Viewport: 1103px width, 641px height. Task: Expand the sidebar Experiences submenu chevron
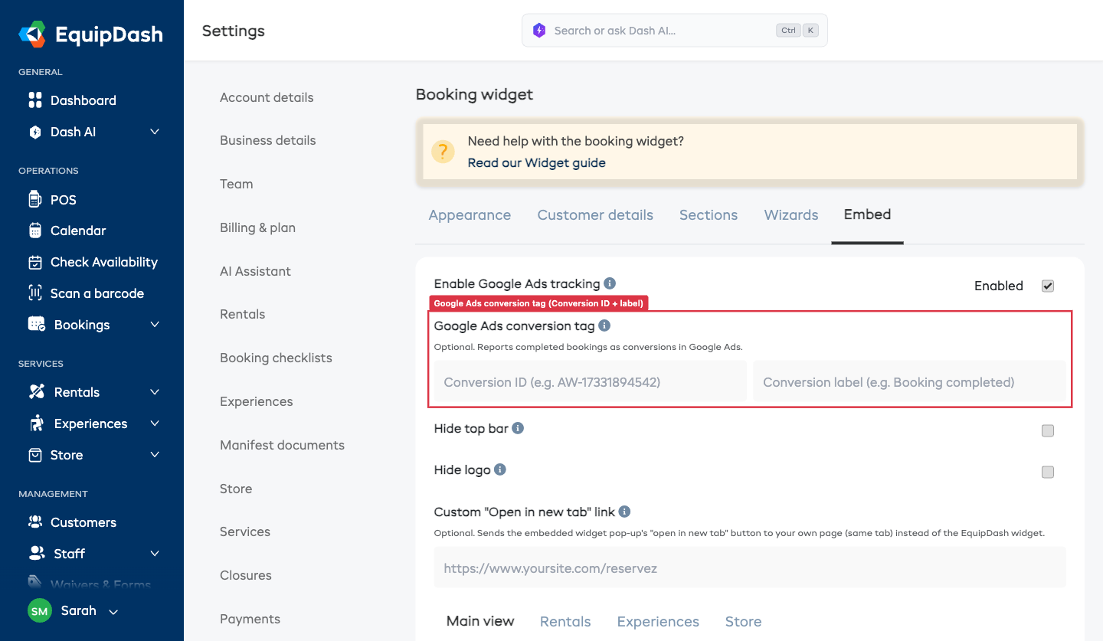[155, 424]
